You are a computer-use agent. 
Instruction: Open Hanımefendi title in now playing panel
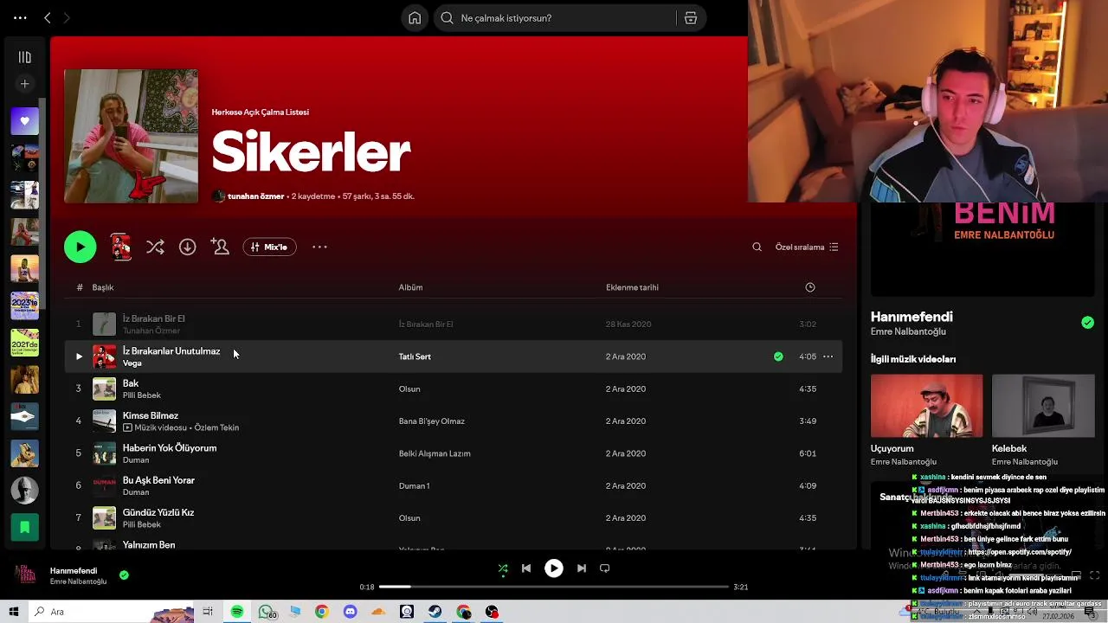tap(912, 317)
